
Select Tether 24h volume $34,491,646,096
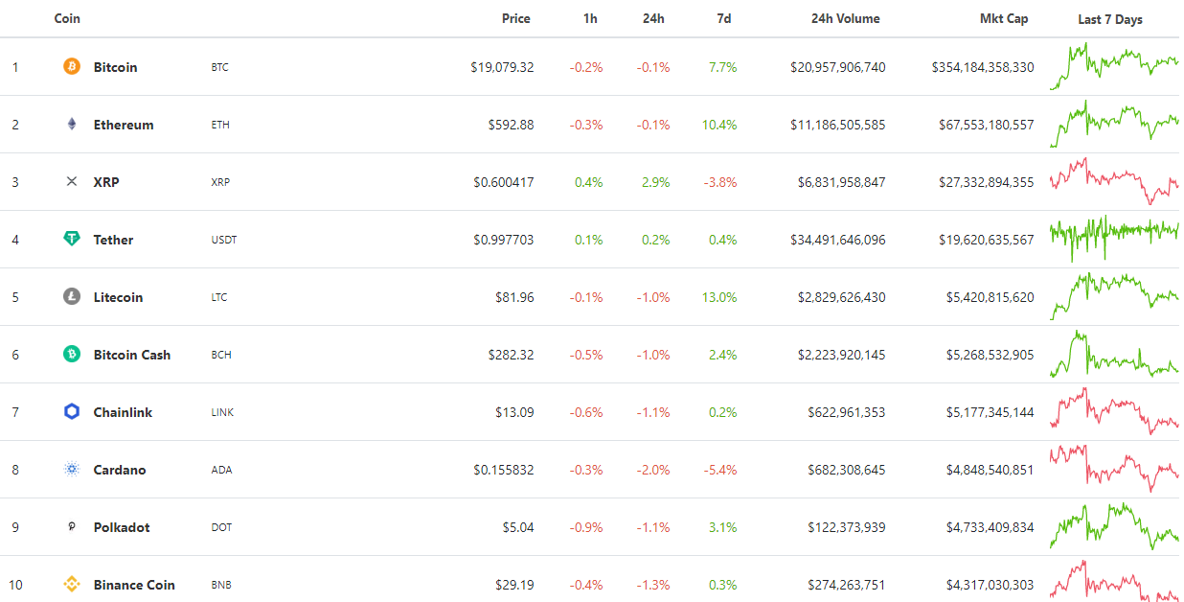(x=838, y=240)
